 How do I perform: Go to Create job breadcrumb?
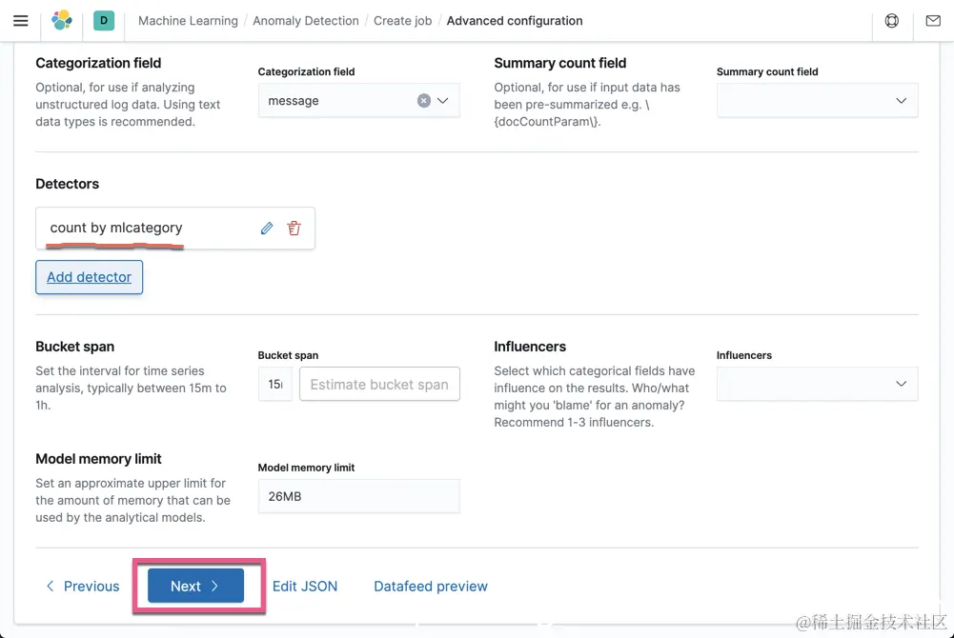tap(402, 20)
